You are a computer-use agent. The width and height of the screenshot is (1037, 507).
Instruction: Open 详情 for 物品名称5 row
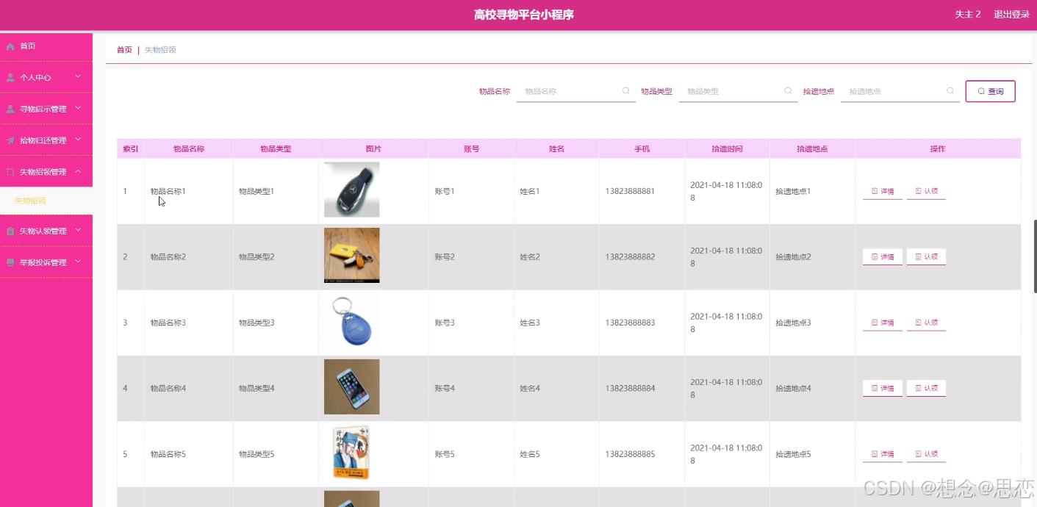[882, 454]
